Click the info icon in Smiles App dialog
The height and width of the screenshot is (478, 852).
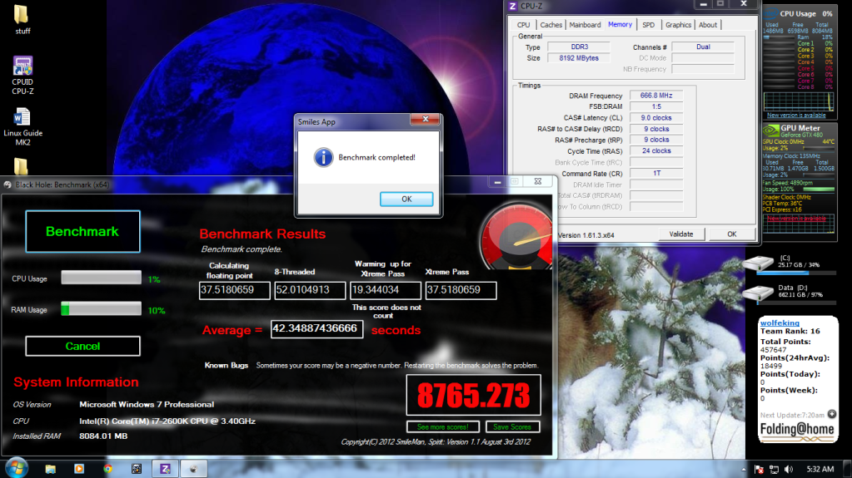click(x=323, y=157)
